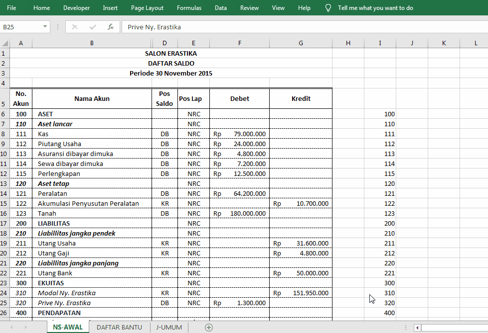The height and width of the screenshot is (333, 488).
Task: Add a new worksheet with the plus icon
Action: [209, 327]
